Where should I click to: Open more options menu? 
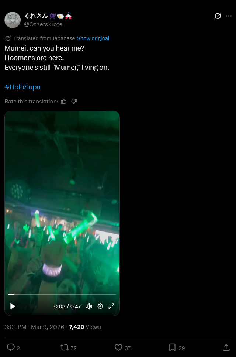229,16
